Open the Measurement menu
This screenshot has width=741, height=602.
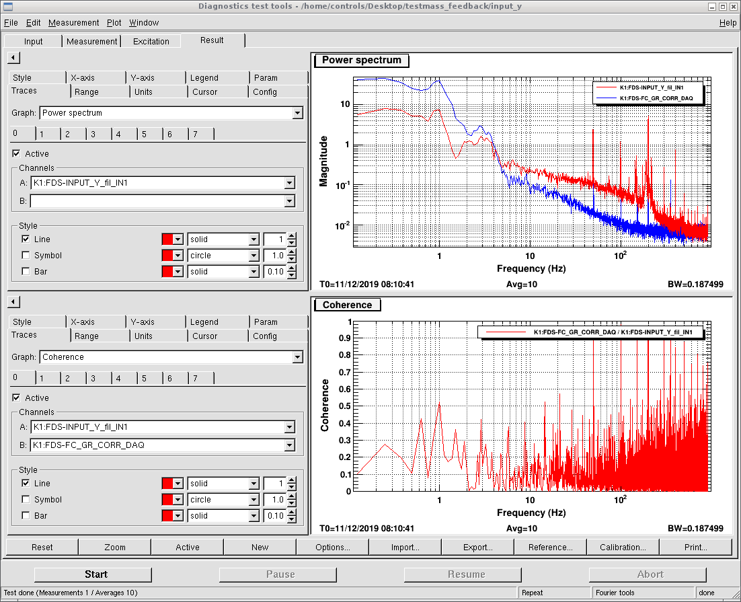[73, 23]
